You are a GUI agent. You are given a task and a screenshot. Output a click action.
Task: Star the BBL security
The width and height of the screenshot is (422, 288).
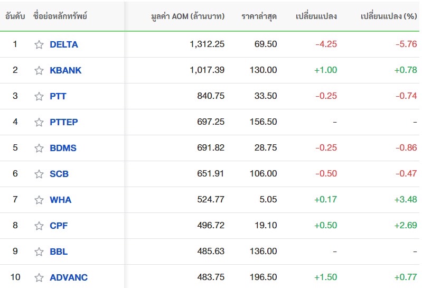[39, 252]
